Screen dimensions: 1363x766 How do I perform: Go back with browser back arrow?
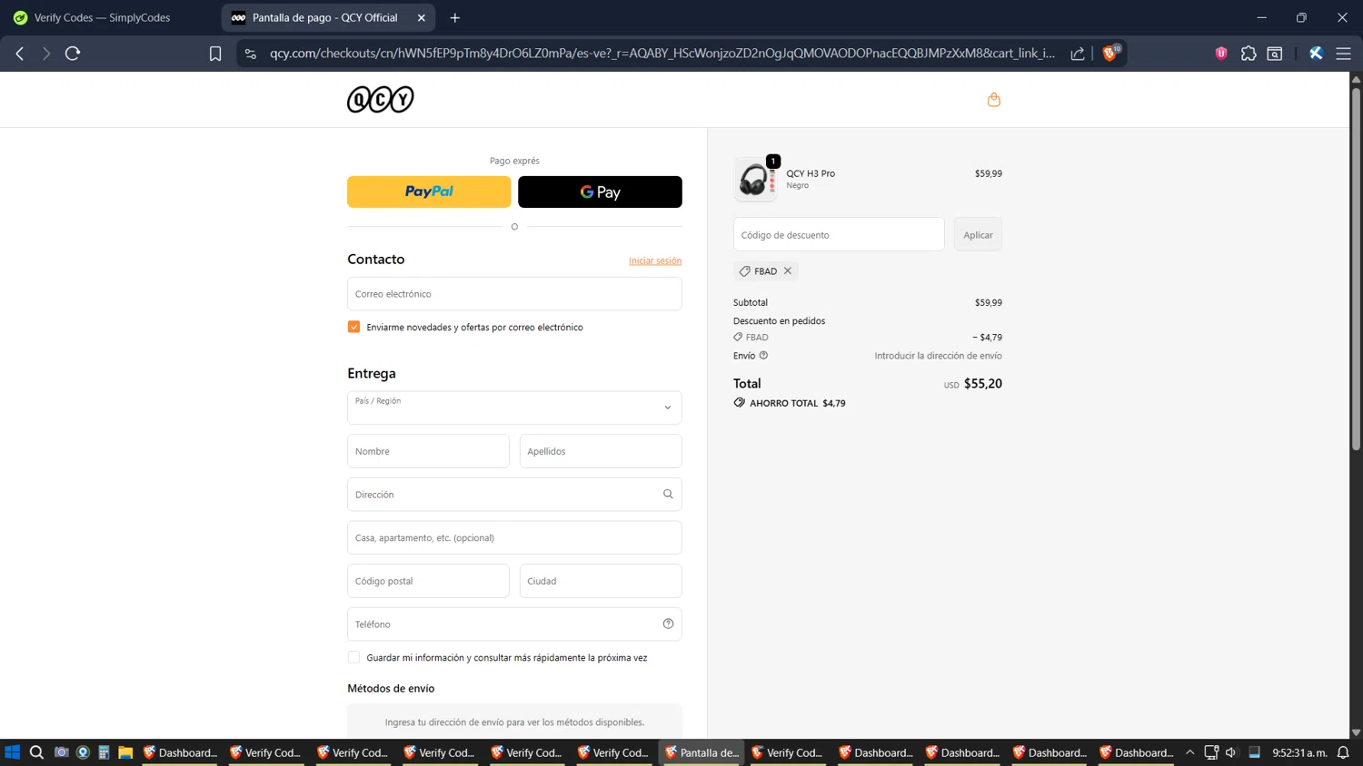click(x=20, y=54)
